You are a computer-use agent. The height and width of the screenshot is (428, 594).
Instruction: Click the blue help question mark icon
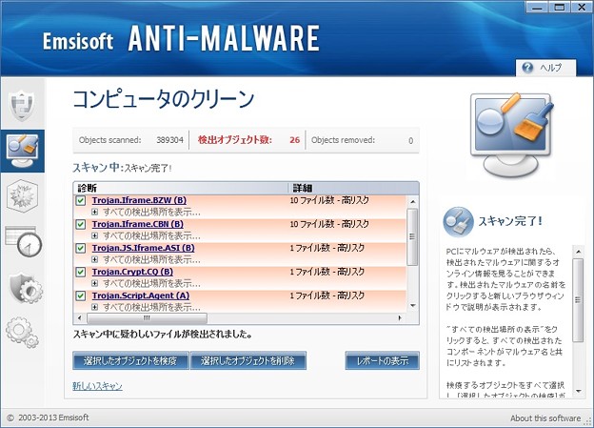tap(527, 68)
